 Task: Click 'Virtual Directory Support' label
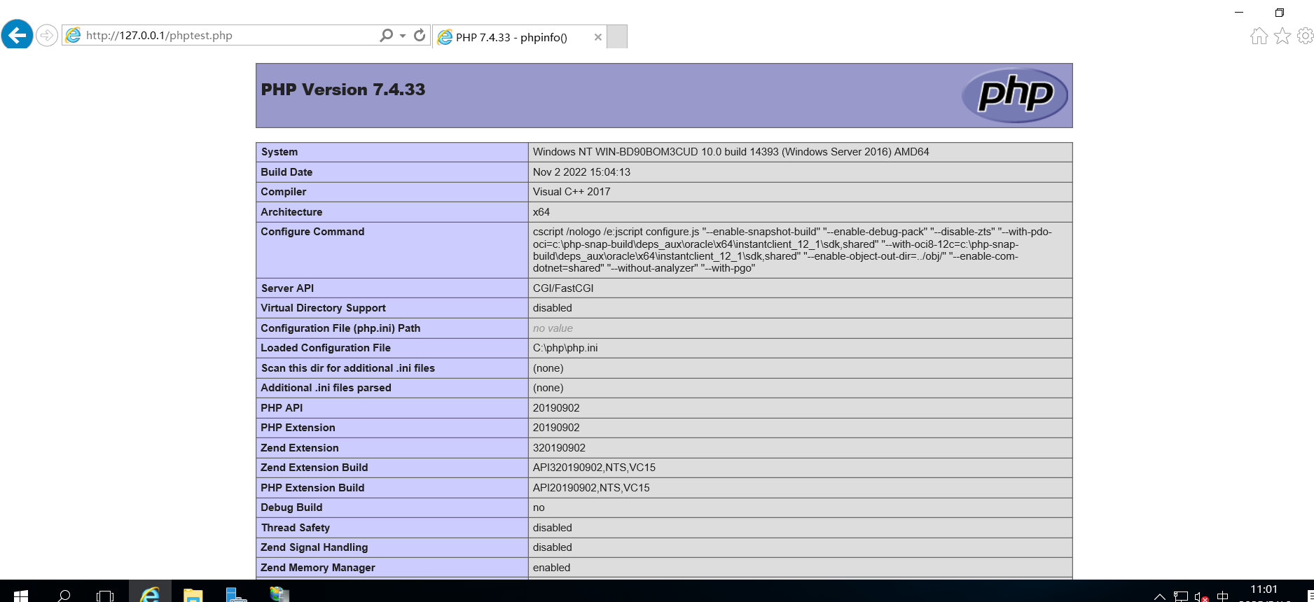click(323, 308)
